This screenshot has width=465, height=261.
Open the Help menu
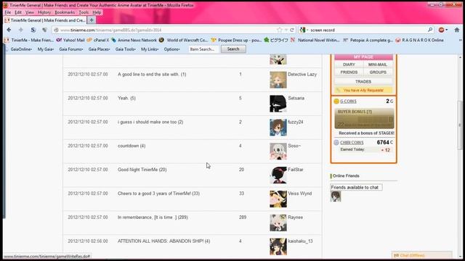click(97, 12)
